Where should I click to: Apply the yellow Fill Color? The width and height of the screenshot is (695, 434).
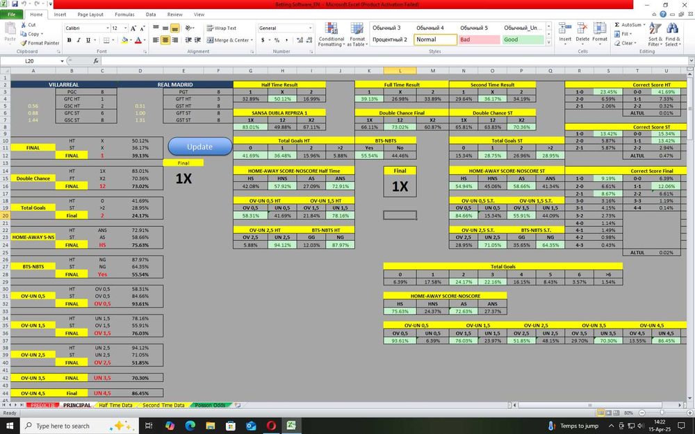(x=124, y=40)
